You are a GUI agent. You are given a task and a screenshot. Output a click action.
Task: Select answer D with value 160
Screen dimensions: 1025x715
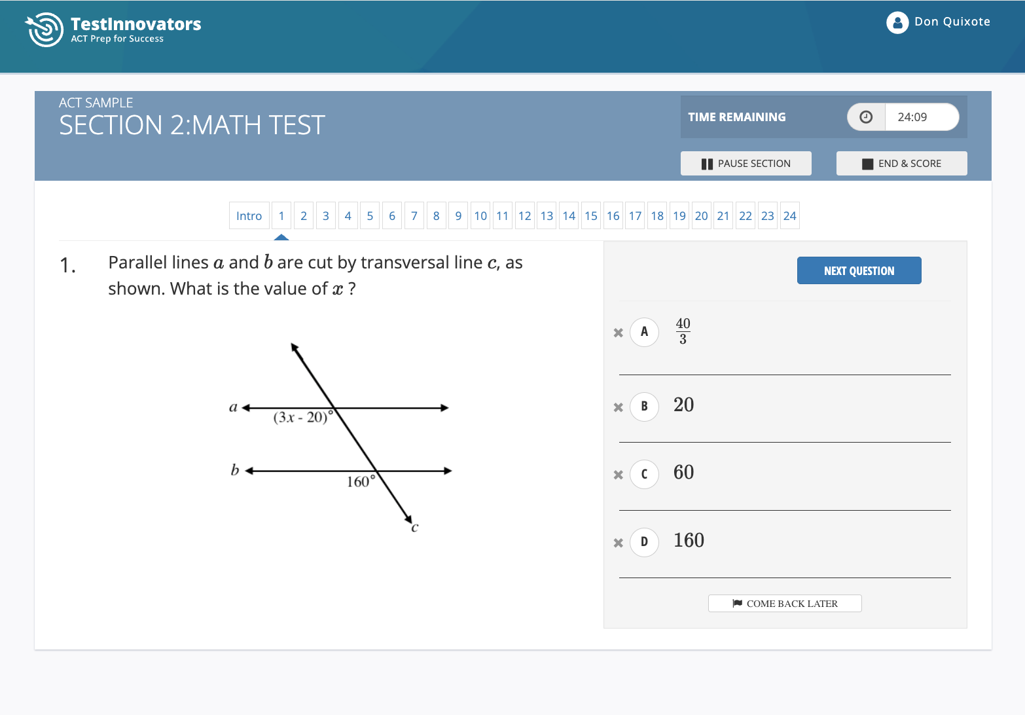(644, 542)
